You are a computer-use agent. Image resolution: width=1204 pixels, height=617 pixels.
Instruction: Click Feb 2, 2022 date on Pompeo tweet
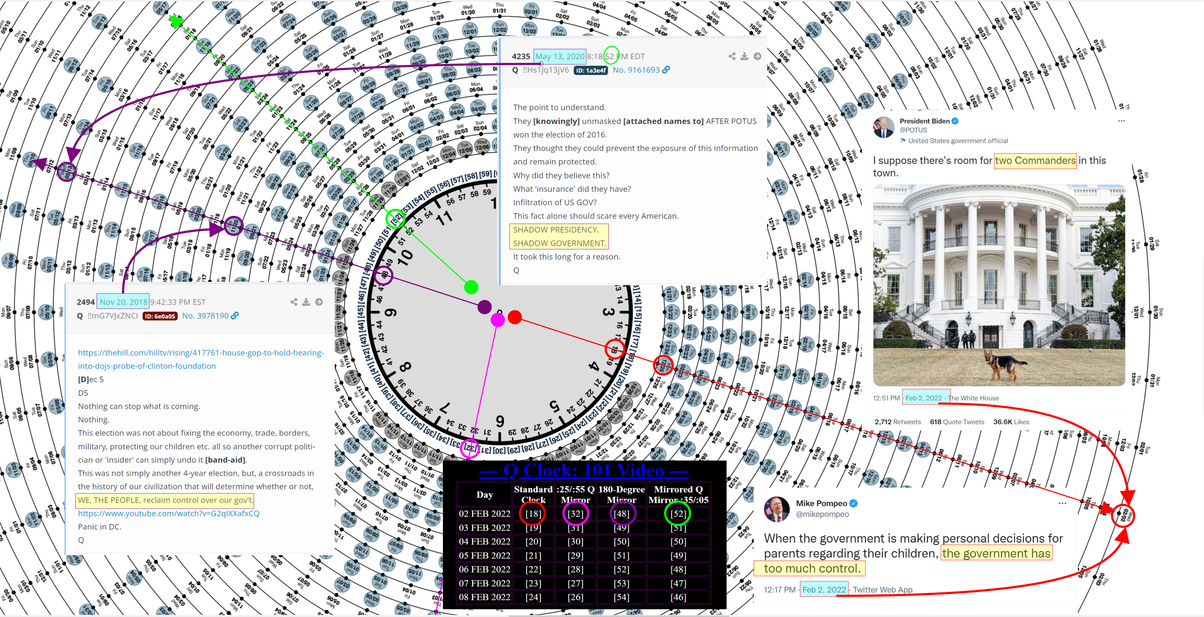click(x=824, y=590)
